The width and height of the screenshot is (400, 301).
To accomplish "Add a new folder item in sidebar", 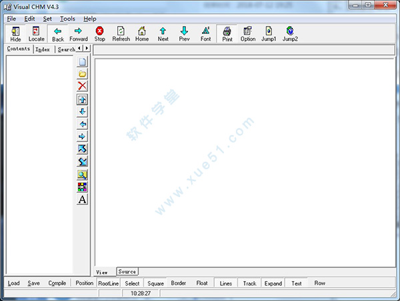I will pyautogui.click(x=82, y=74).
